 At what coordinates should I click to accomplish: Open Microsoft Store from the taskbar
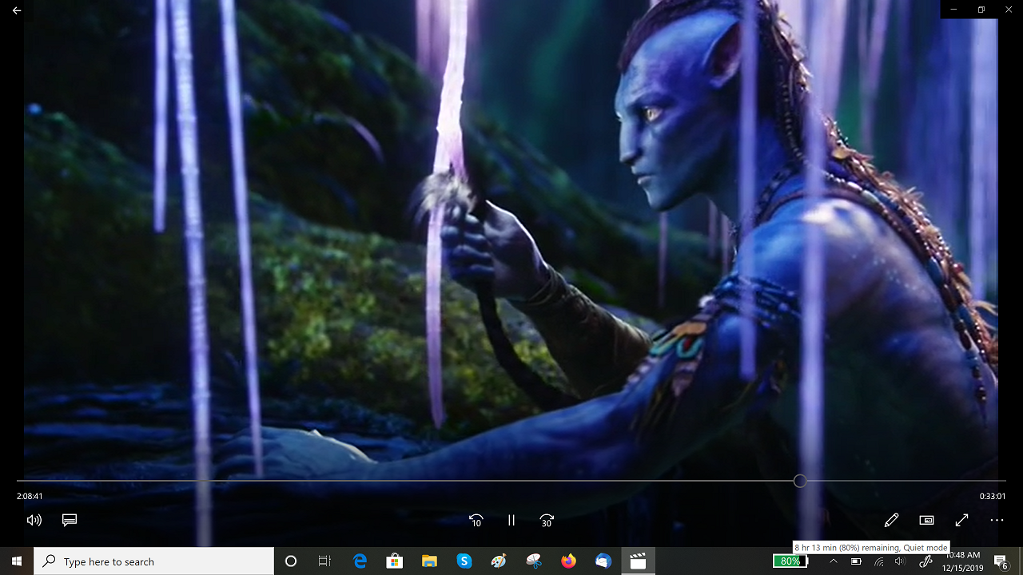pyautogui.click(x=395, y=561)
